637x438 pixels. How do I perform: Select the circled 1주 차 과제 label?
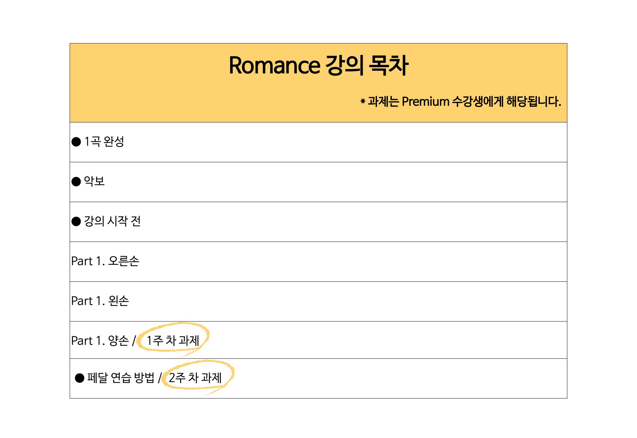point(173,340)
